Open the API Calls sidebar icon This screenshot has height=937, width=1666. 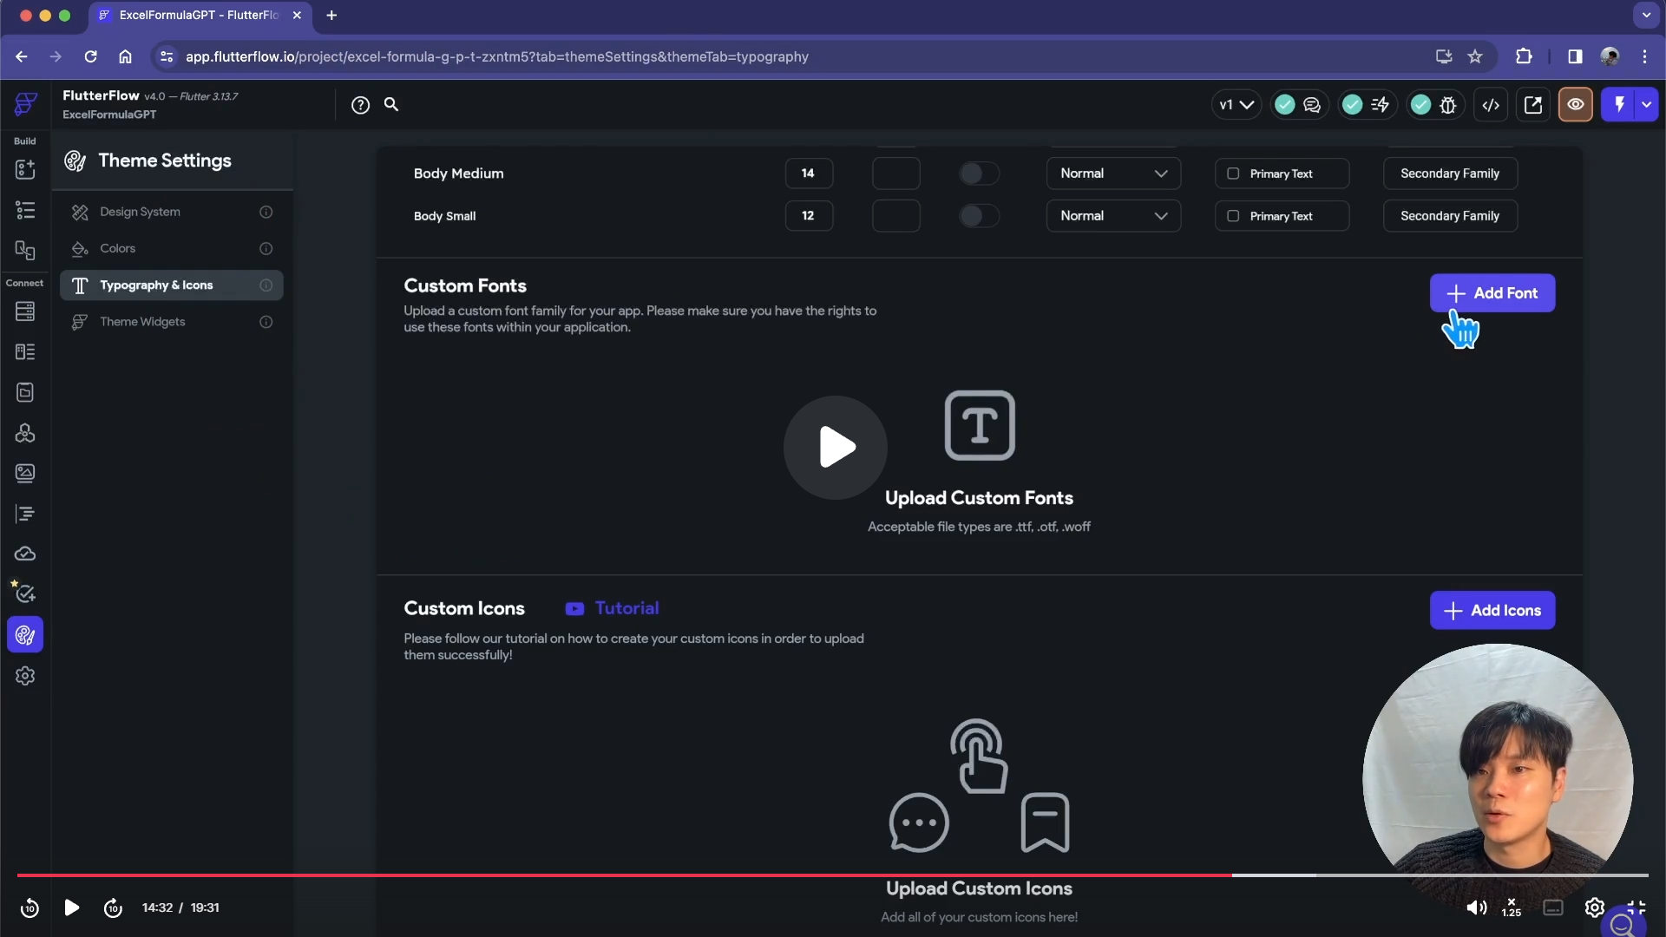[x=25, y=433]
